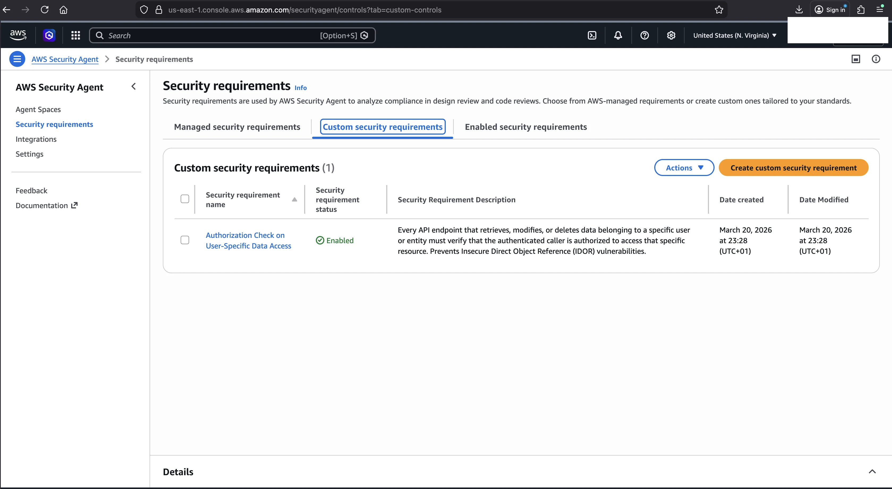Screen dimensions: 892x489
Task: Open AWS notifications bell
Action: point(618,35)
